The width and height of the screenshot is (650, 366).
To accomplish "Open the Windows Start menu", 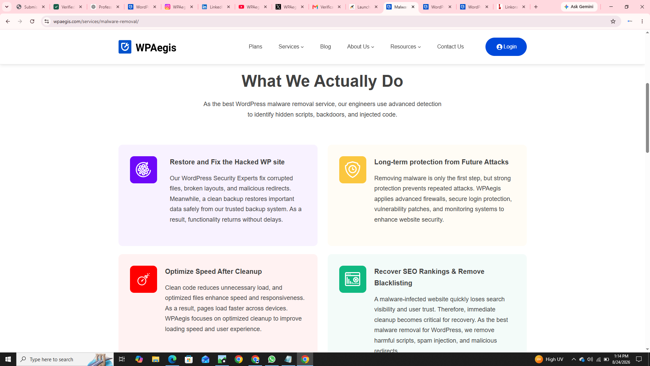I will pos(8,359).
